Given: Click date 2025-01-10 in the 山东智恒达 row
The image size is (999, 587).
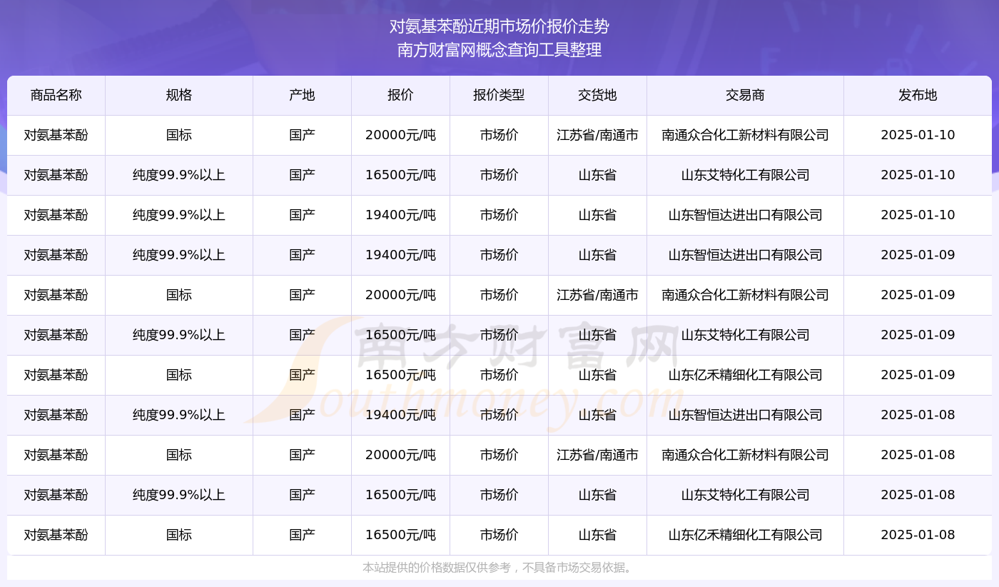Looking at the screenshot, I should pos(918,215).
